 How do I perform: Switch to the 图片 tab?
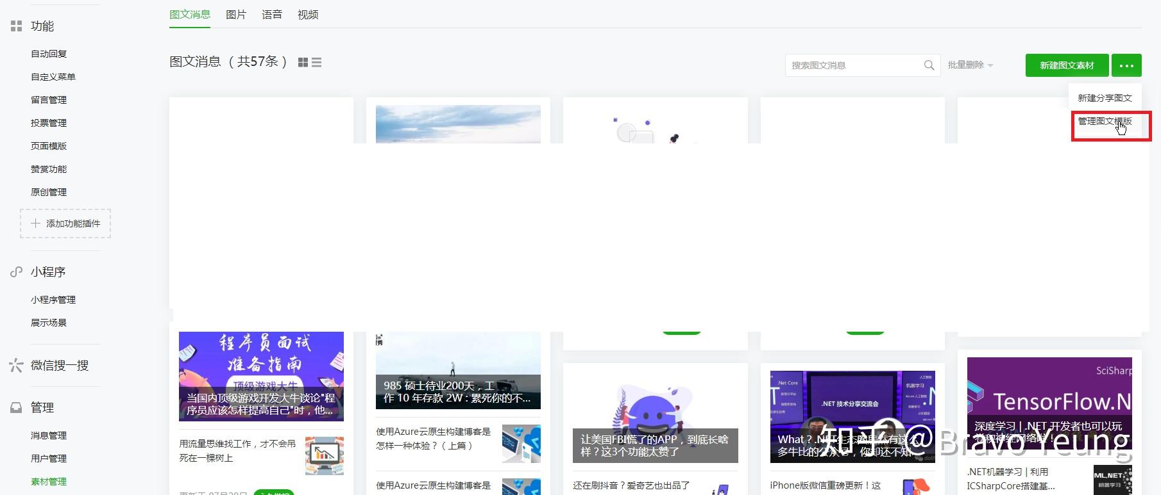[x=236, y=15]
